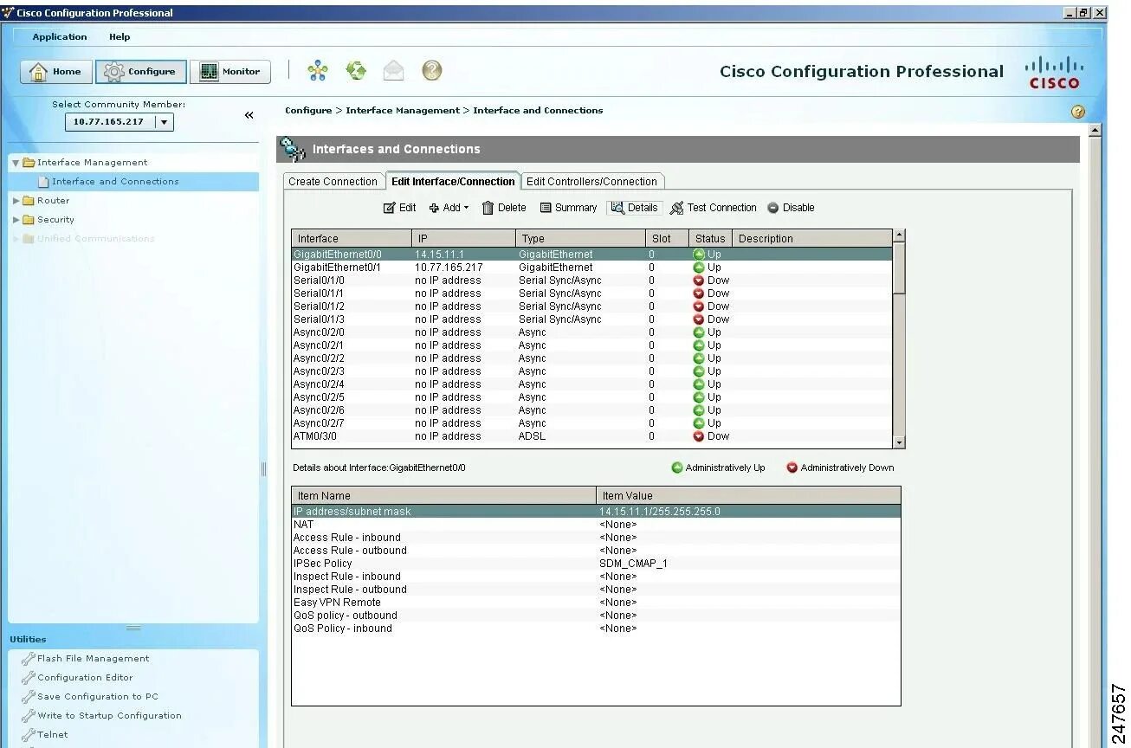Viewport: 1131px width, 748px height.
Task: Click IPSec Policy value SDM_CMAP_1
Action: (633, 564)
